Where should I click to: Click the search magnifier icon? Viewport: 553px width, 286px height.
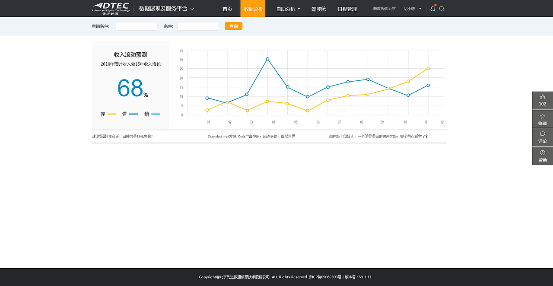pyautogui.click(x=442, y=9)
